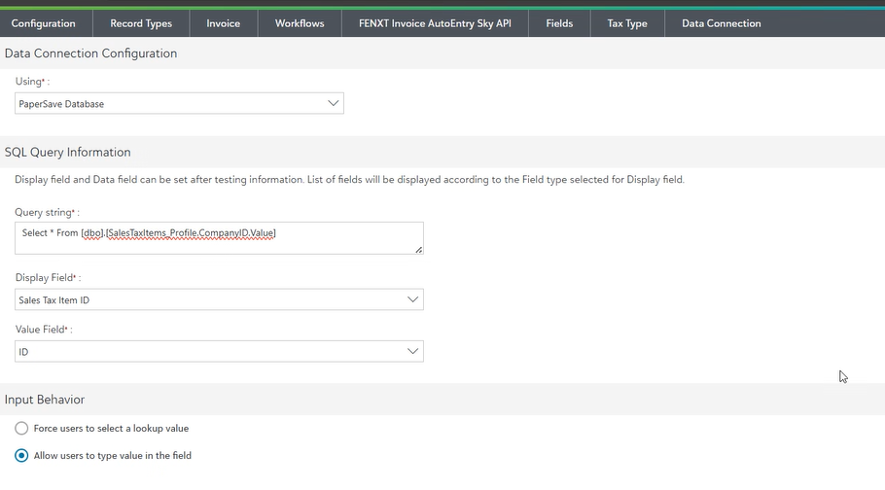Click the Using dropdown chevron arrow
This screenshot has height=490, width=885.
(333, 103)
